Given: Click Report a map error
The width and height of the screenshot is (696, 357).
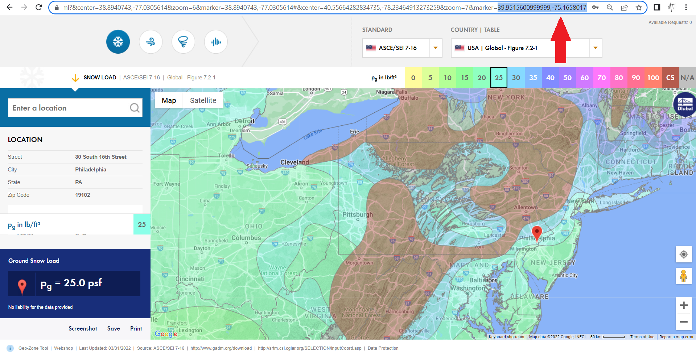Looking at the screenshot, I should click(676, 337).
